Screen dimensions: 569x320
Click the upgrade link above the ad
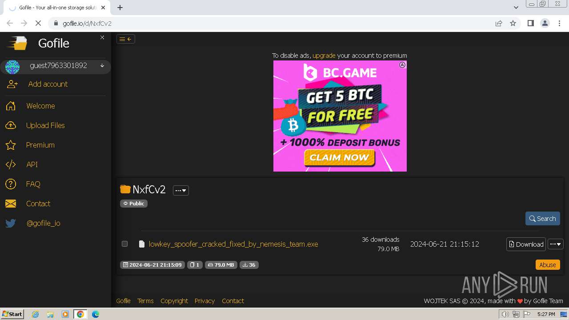click(x=324, y=56)
